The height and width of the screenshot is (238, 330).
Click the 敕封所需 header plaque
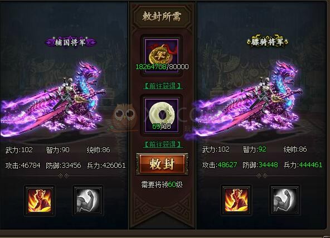coord(162,16)
